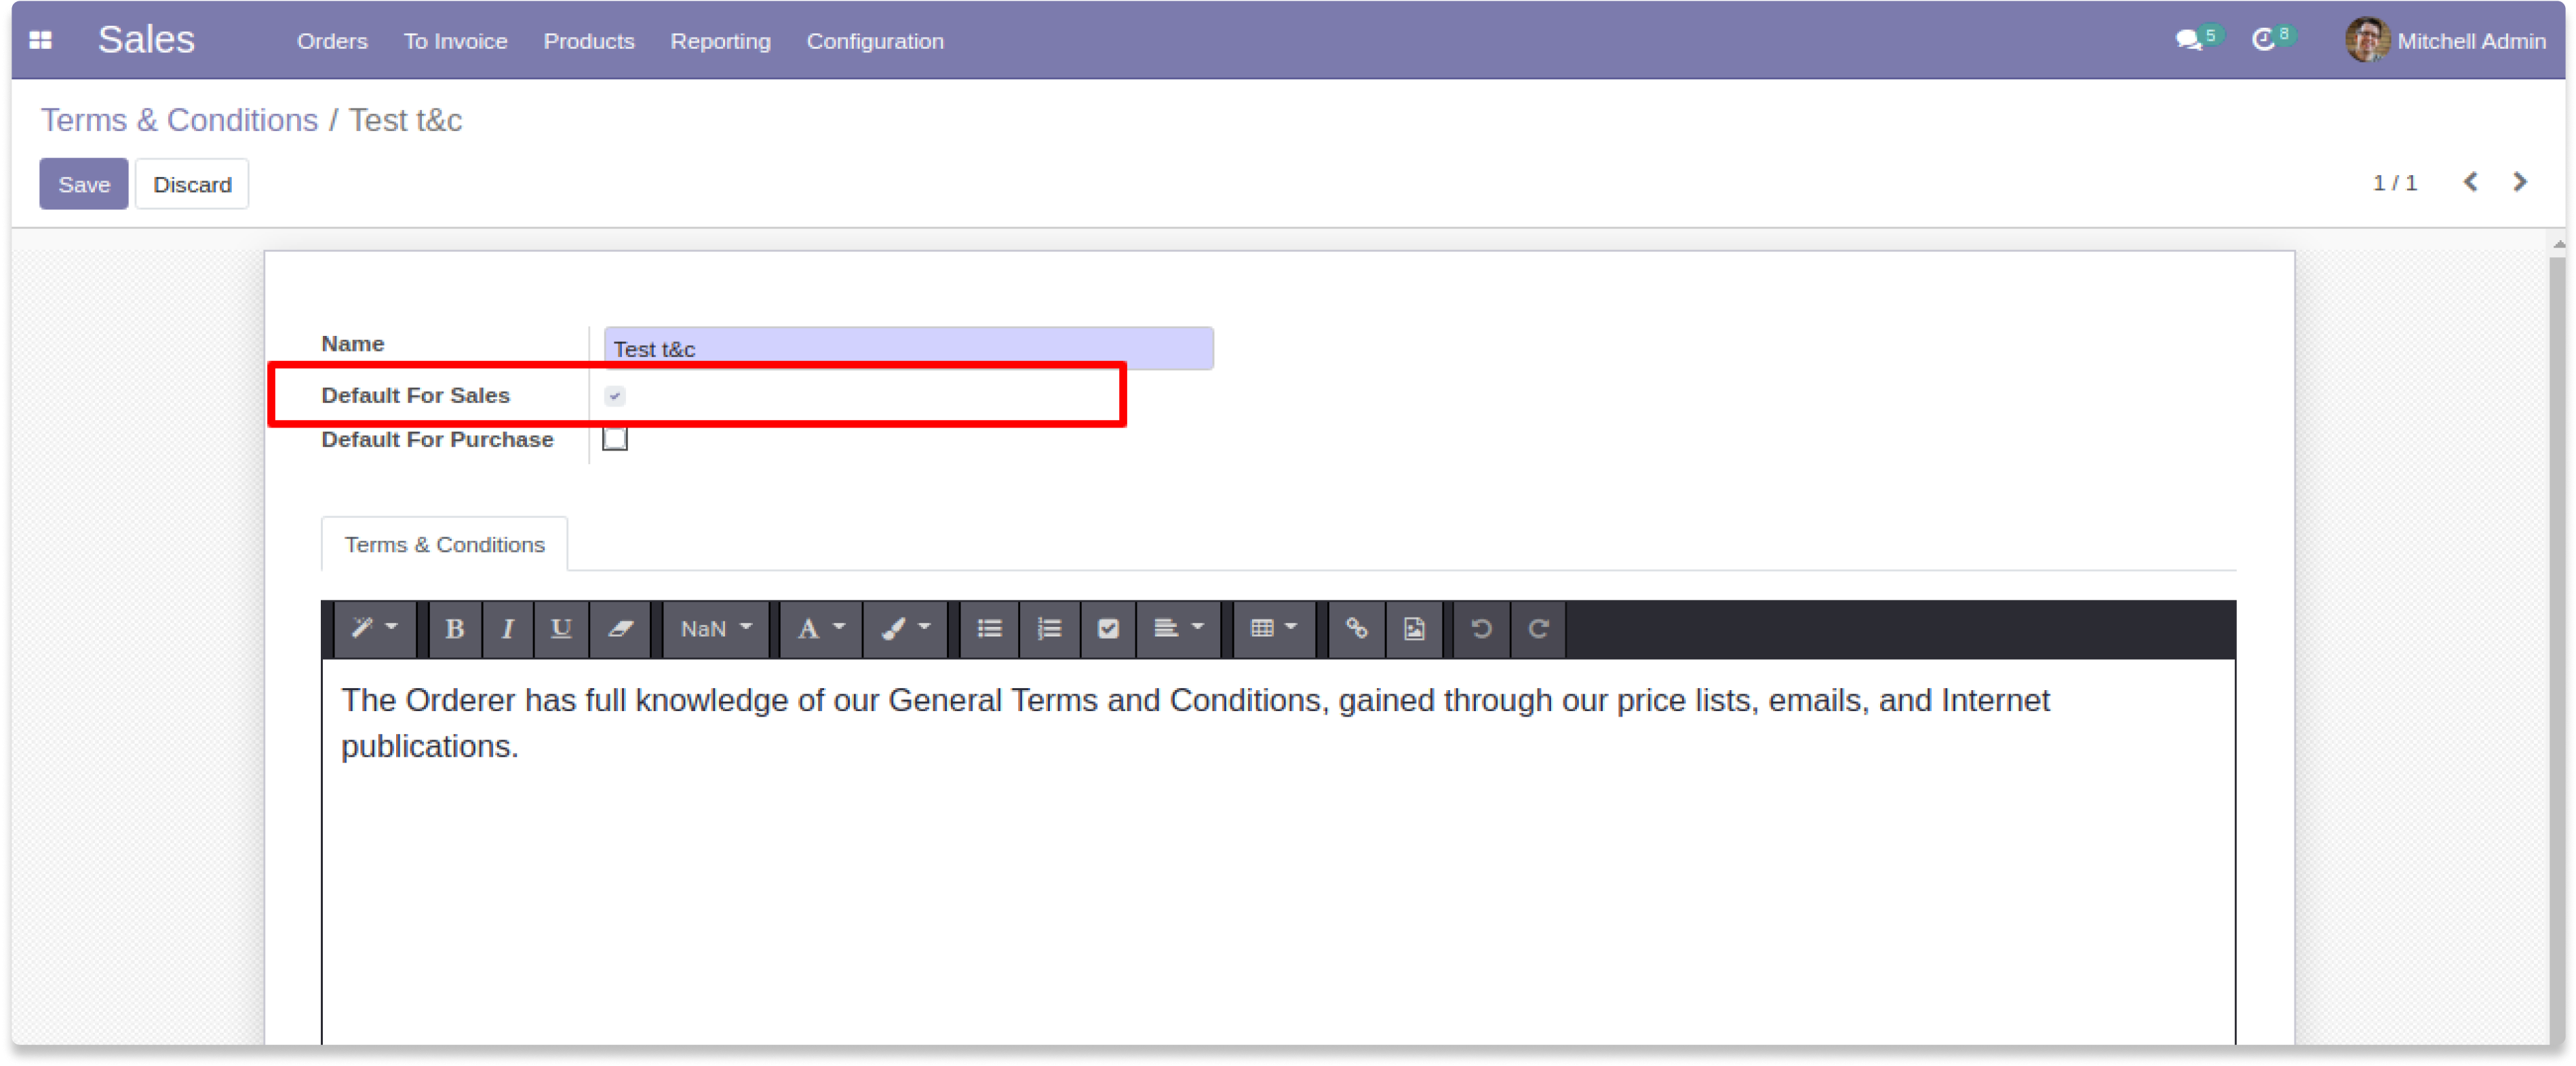Open the magic wand style dropdown
Image resolution: width=2576 pixels, height=1066 pixels.
pyautogui.click(x=374, y=628)
